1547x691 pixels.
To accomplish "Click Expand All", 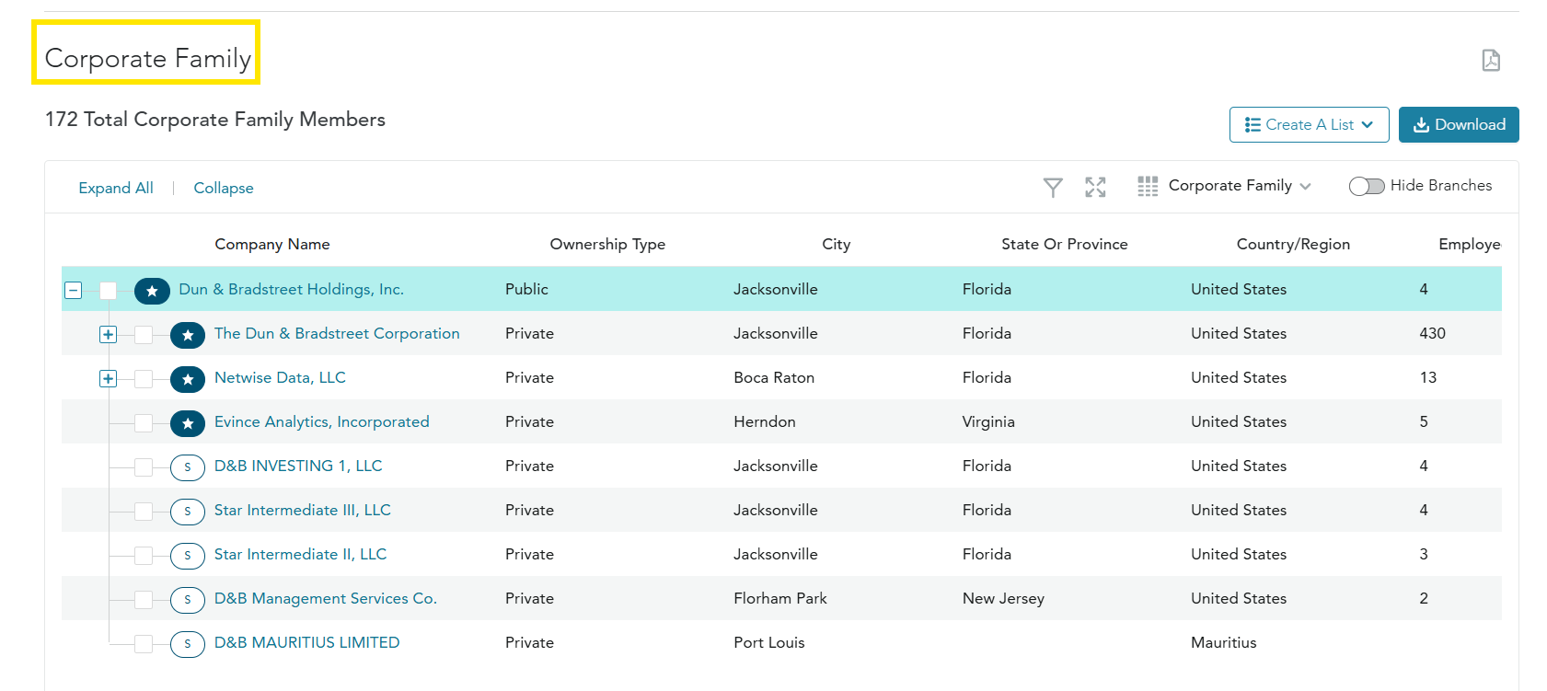I will click(116, 188).
